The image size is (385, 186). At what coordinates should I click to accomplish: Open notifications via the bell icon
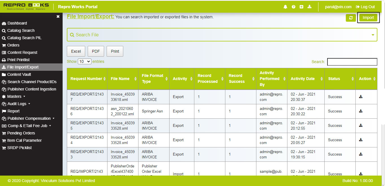[x=285, y=6]
